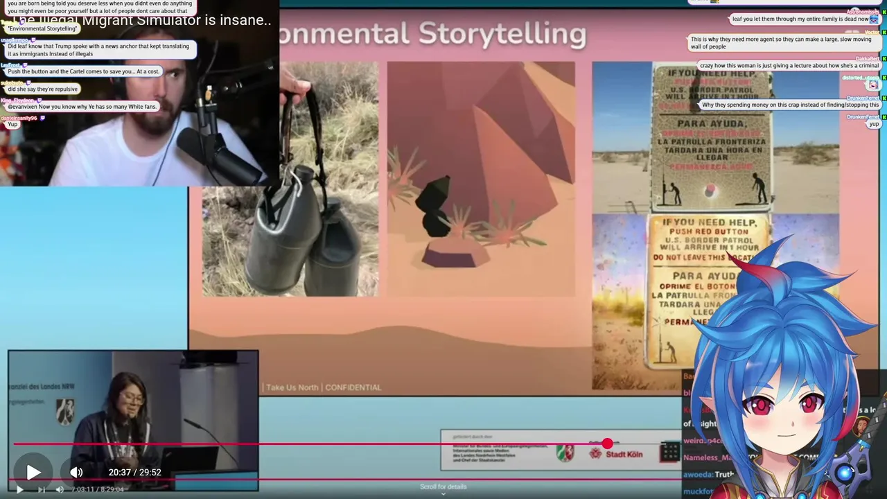Click the chat message "Environmental Storytelling"
The width and height of the screenshot is (887, 499).
pyautogui.click(x=42, y=28)
